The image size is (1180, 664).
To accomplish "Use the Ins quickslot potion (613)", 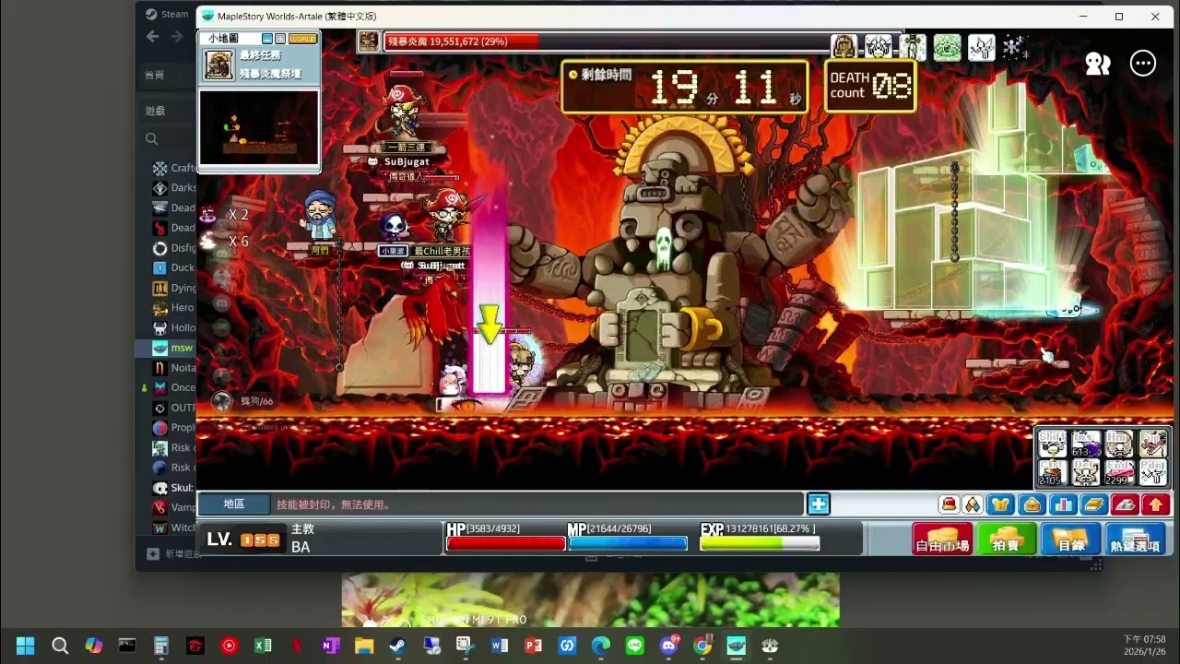I will click(1086, 444).
